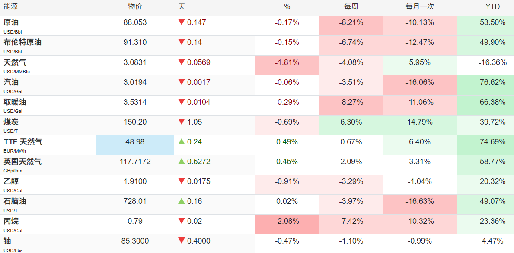Open the 天然气 commodity link

tap(15, 62)
